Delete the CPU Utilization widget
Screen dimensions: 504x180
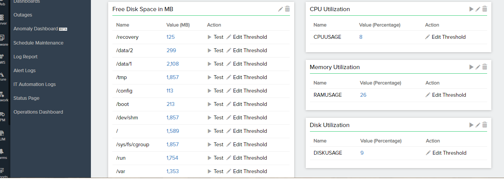484,9
